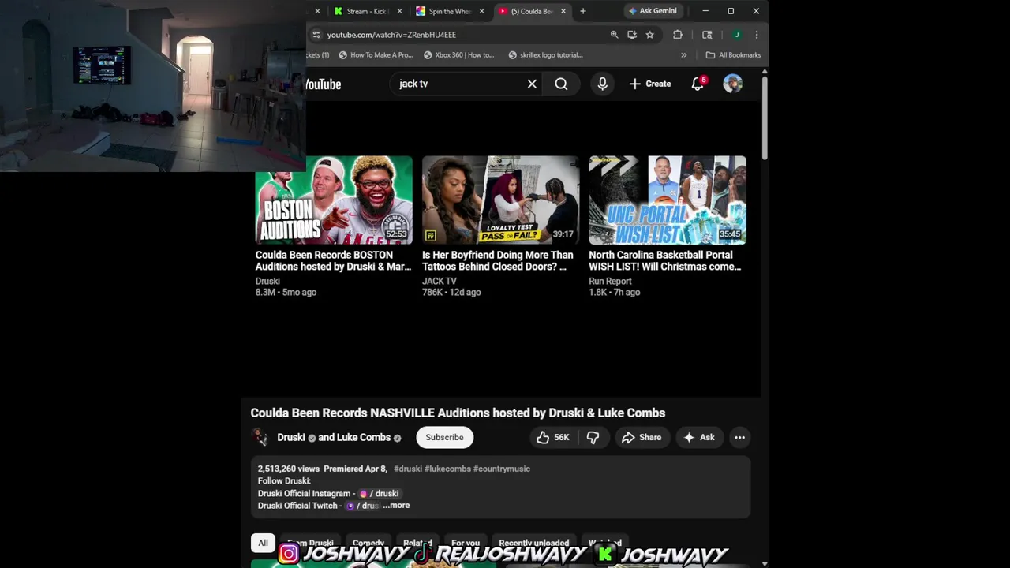This screenshot has height=568, width=1010.
Task: Click the #druski hashtag
Action: pyautogui.click(x=408, y=469)
